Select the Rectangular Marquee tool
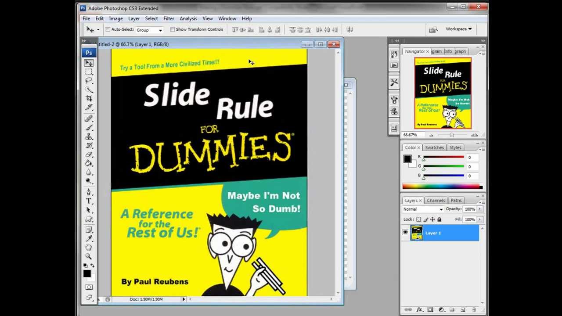 pos(89,72)
